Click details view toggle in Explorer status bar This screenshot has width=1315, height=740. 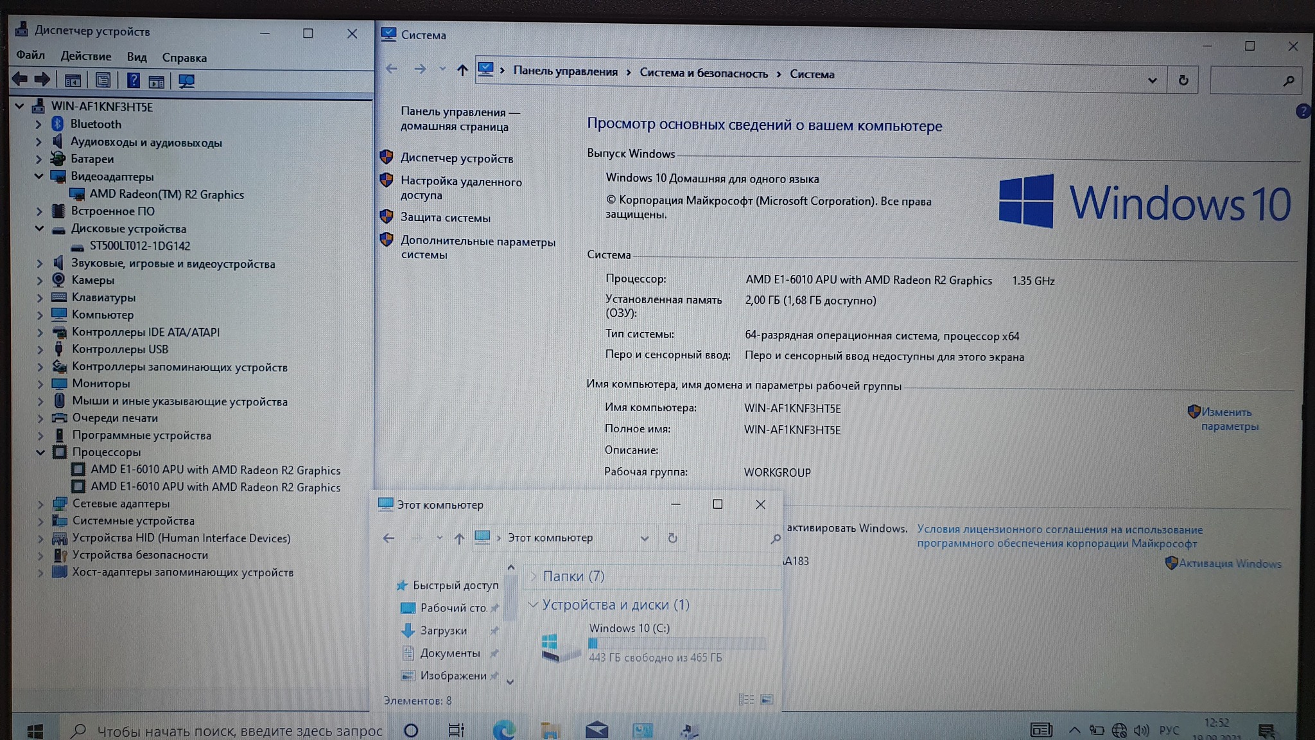click(746, 700)
